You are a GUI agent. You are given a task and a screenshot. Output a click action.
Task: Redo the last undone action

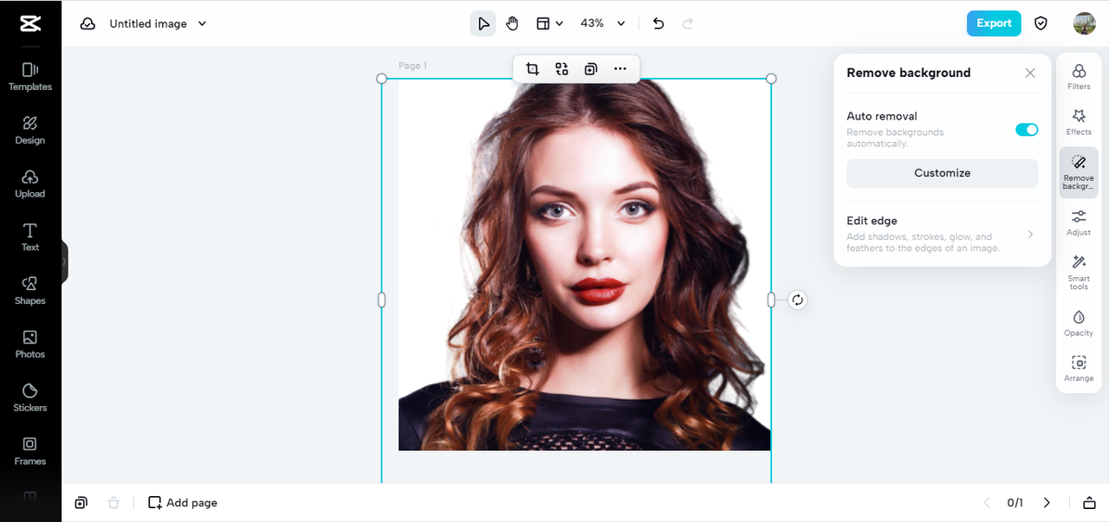688,23
